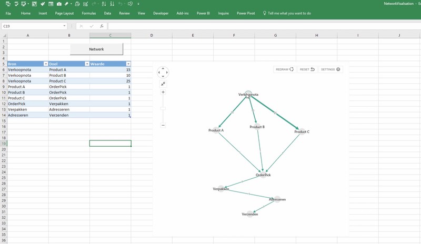Screen dimensions: 421x244
Task: Click the Tell me what you want to do box
Action: pyautogui.click(x=287, y=13)
